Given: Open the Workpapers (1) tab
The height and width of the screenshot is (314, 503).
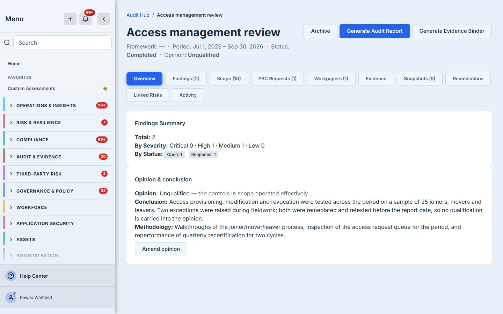Looking at the screenshot, I should click(331, 78).
